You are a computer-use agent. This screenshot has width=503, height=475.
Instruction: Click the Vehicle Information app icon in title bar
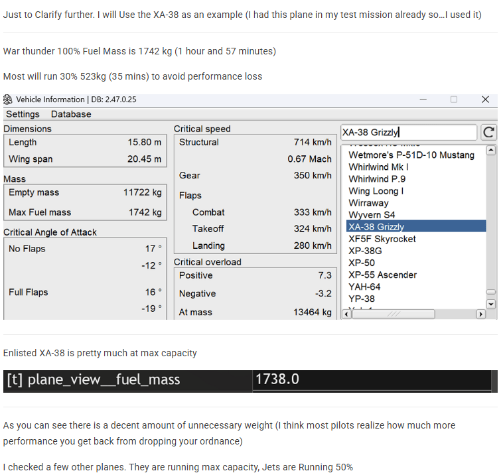pos(8,100)
